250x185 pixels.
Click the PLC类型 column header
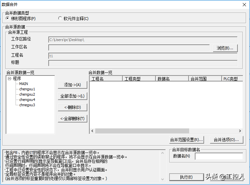(x=232, y=79)
